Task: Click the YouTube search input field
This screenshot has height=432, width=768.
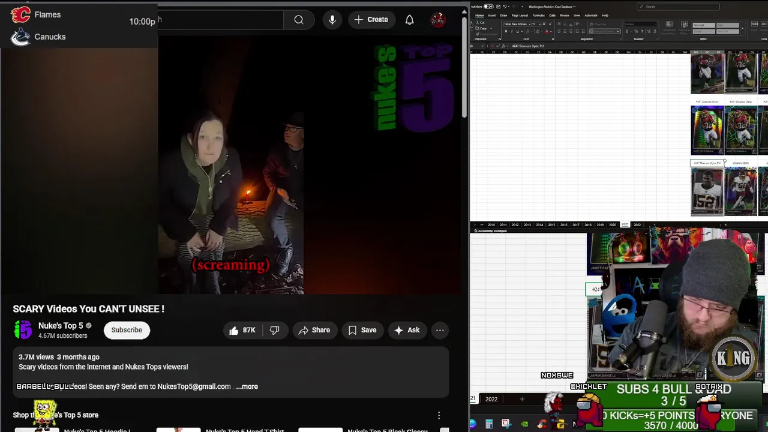Action: (x=220, y=20)
